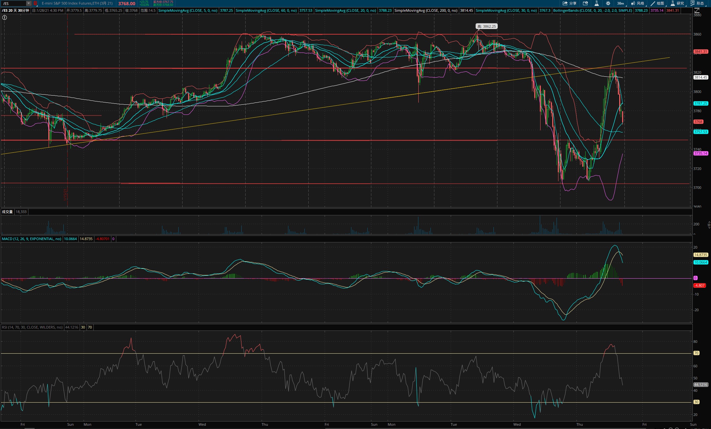Viewport: 711px width, 429px height.
Task: Click the BollingerBands study label
Action: (592, 10)
